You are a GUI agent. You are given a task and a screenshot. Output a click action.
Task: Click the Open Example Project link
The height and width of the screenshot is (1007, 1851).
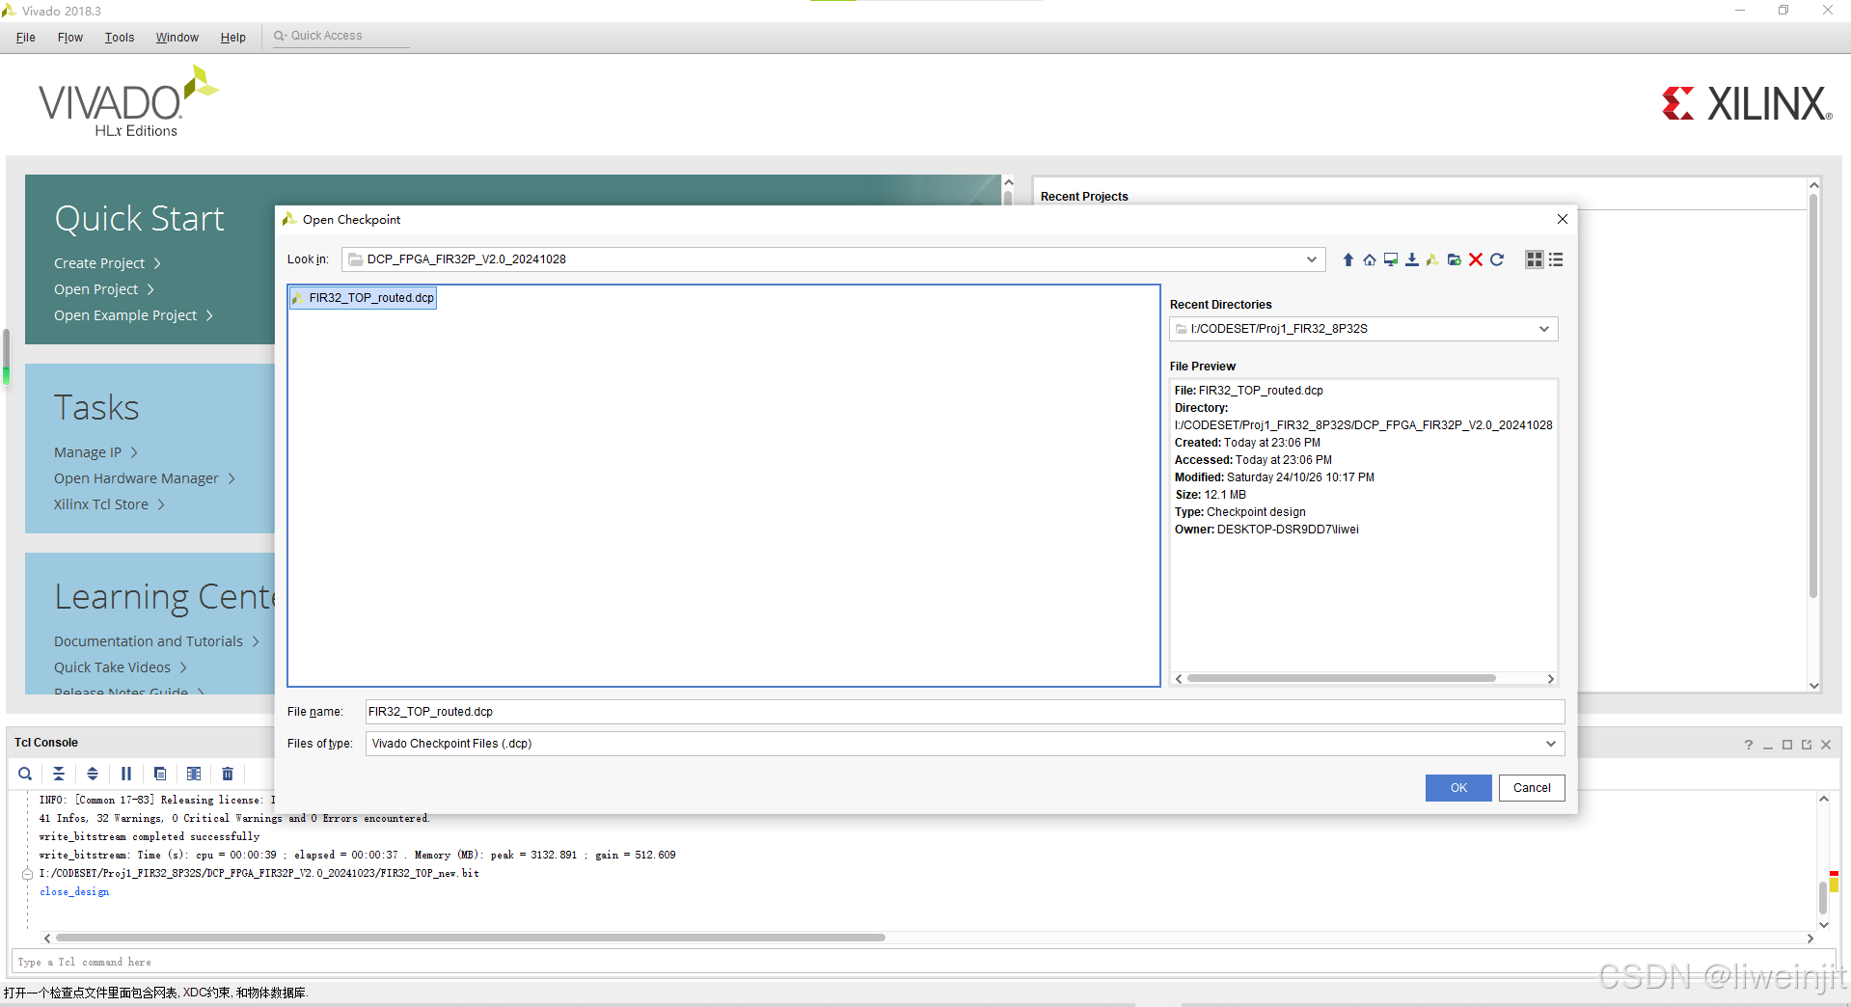coord(133,315)
